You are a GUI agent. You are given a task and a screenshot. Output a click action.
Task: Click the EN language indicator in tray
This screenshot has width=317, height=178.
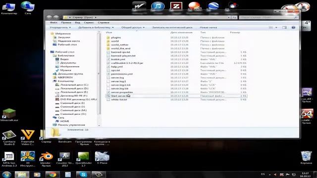(x=263, y=174)
